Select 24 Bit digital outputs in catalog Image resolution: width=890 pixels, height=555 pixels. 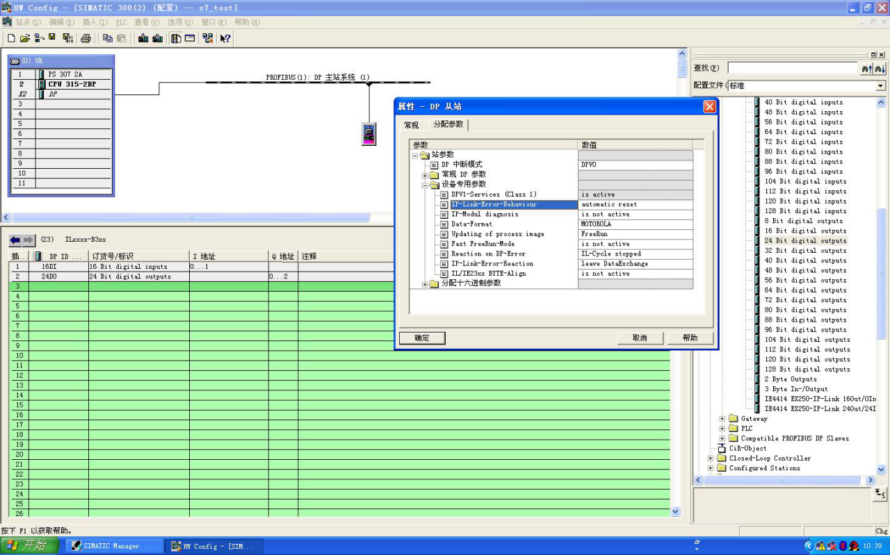(805, 240)
